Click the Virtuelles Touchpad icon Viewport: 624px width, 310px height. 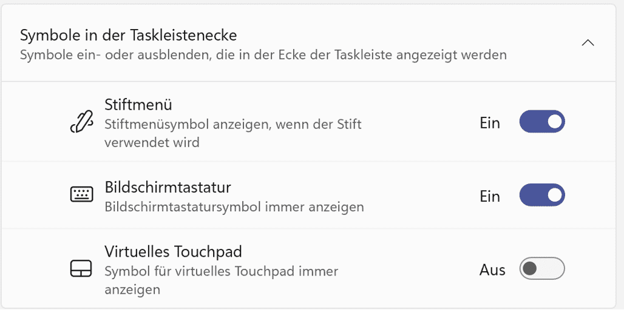point(81,269)
